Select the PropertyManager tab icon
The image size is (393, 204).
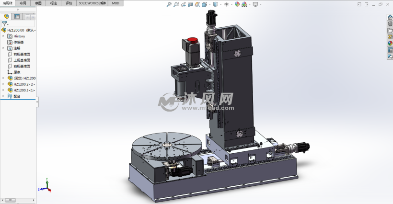coord(17,16)
